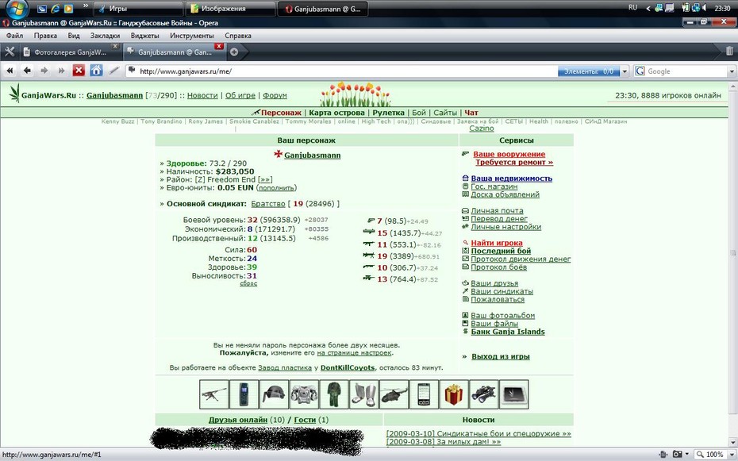Open Ваша недвижимость link
The width and height of the screenshot is (738, 461).
512,179
